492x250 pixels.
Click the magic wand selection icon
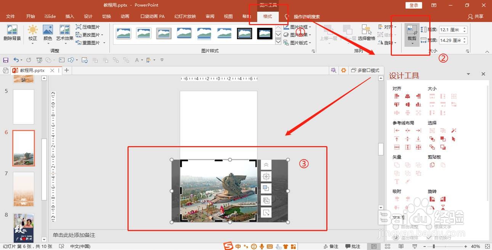click(454, 131)
